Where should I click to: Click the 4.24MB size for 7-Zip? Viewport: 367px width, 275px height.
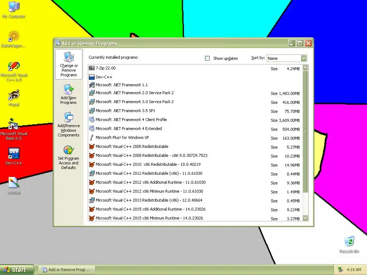point(293,69)
